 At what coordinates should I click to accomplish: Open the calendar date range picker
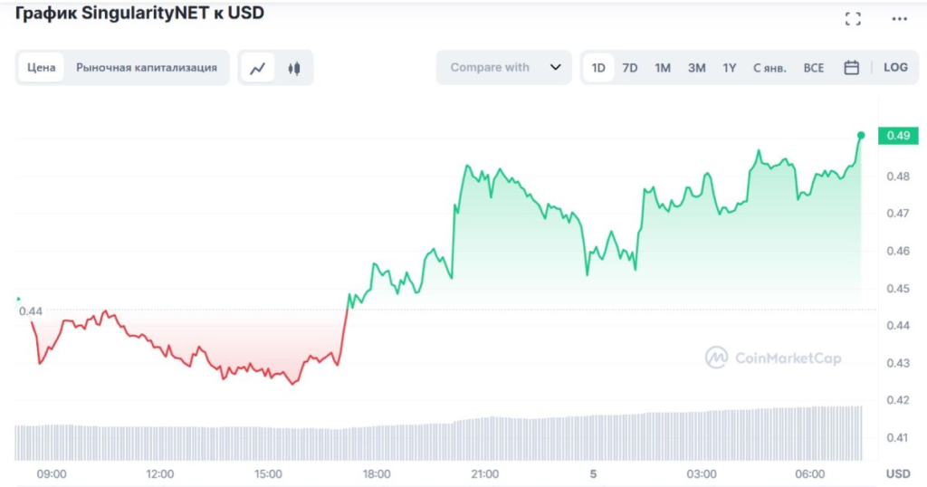coord(851,68)
